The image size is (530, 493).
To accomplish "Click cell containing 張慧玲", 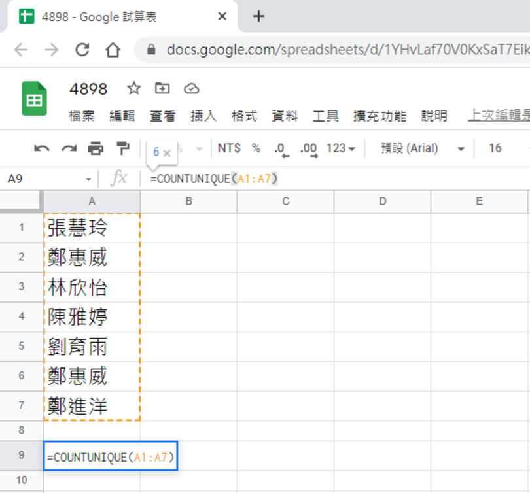I will tap(92, 228).
